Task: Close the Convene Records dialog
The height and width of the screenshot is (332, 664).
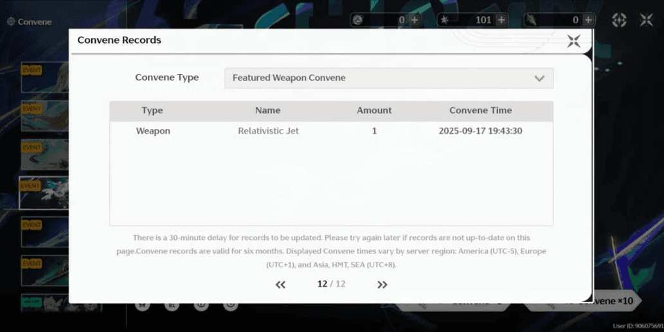Action: coord(573,42)
